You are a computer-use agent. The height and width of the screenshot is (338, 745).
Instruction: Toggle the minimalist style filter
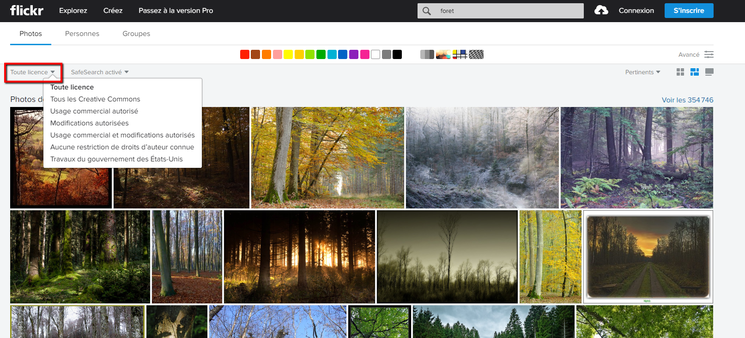tap(460, 54)
